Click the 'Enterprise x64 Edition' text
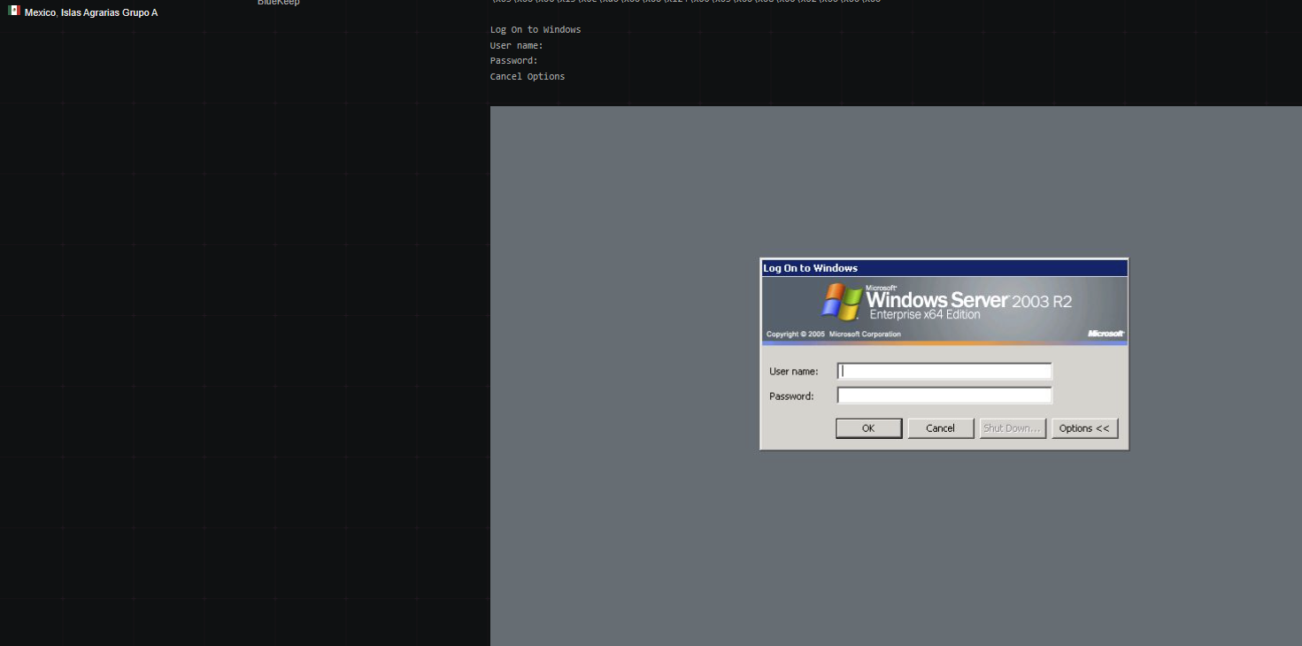This screenshot has height=646, width=1302. tap(925, 315)
